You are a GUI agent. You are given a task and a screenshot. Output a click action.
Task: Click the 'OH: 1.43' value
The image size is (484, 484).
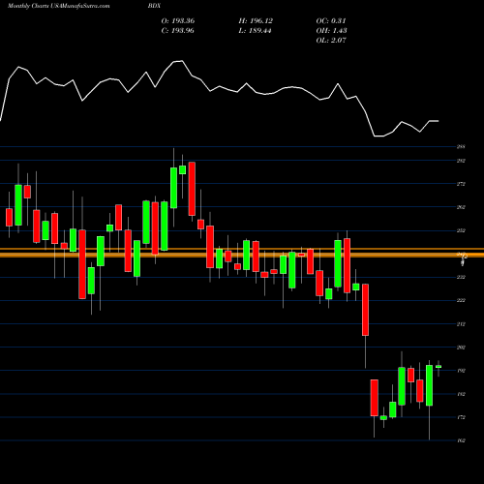[x=331, y=31]
